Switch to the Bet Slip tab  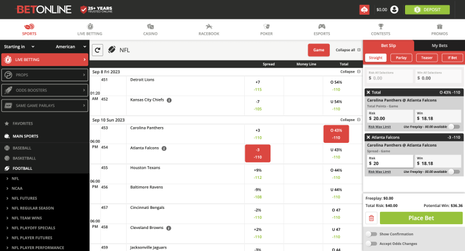point(389,46)
